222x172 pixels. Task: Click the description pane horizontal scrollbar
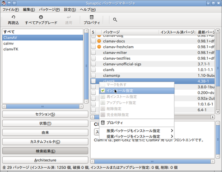click(153, 161)
